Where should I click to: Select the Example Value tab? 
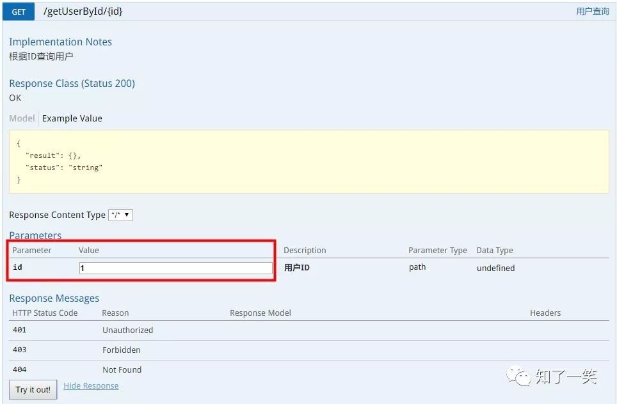72,118
